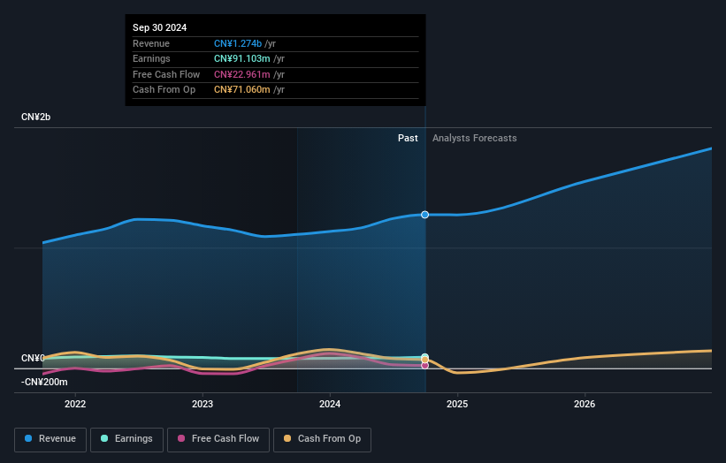Click the CN¥22.961m free cash flow value
This screenshot has height=463, width=726.
point(241,74)
